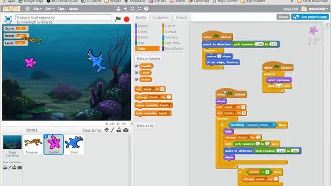
Task: Select the Grow sprite tool
Action: 132,9
